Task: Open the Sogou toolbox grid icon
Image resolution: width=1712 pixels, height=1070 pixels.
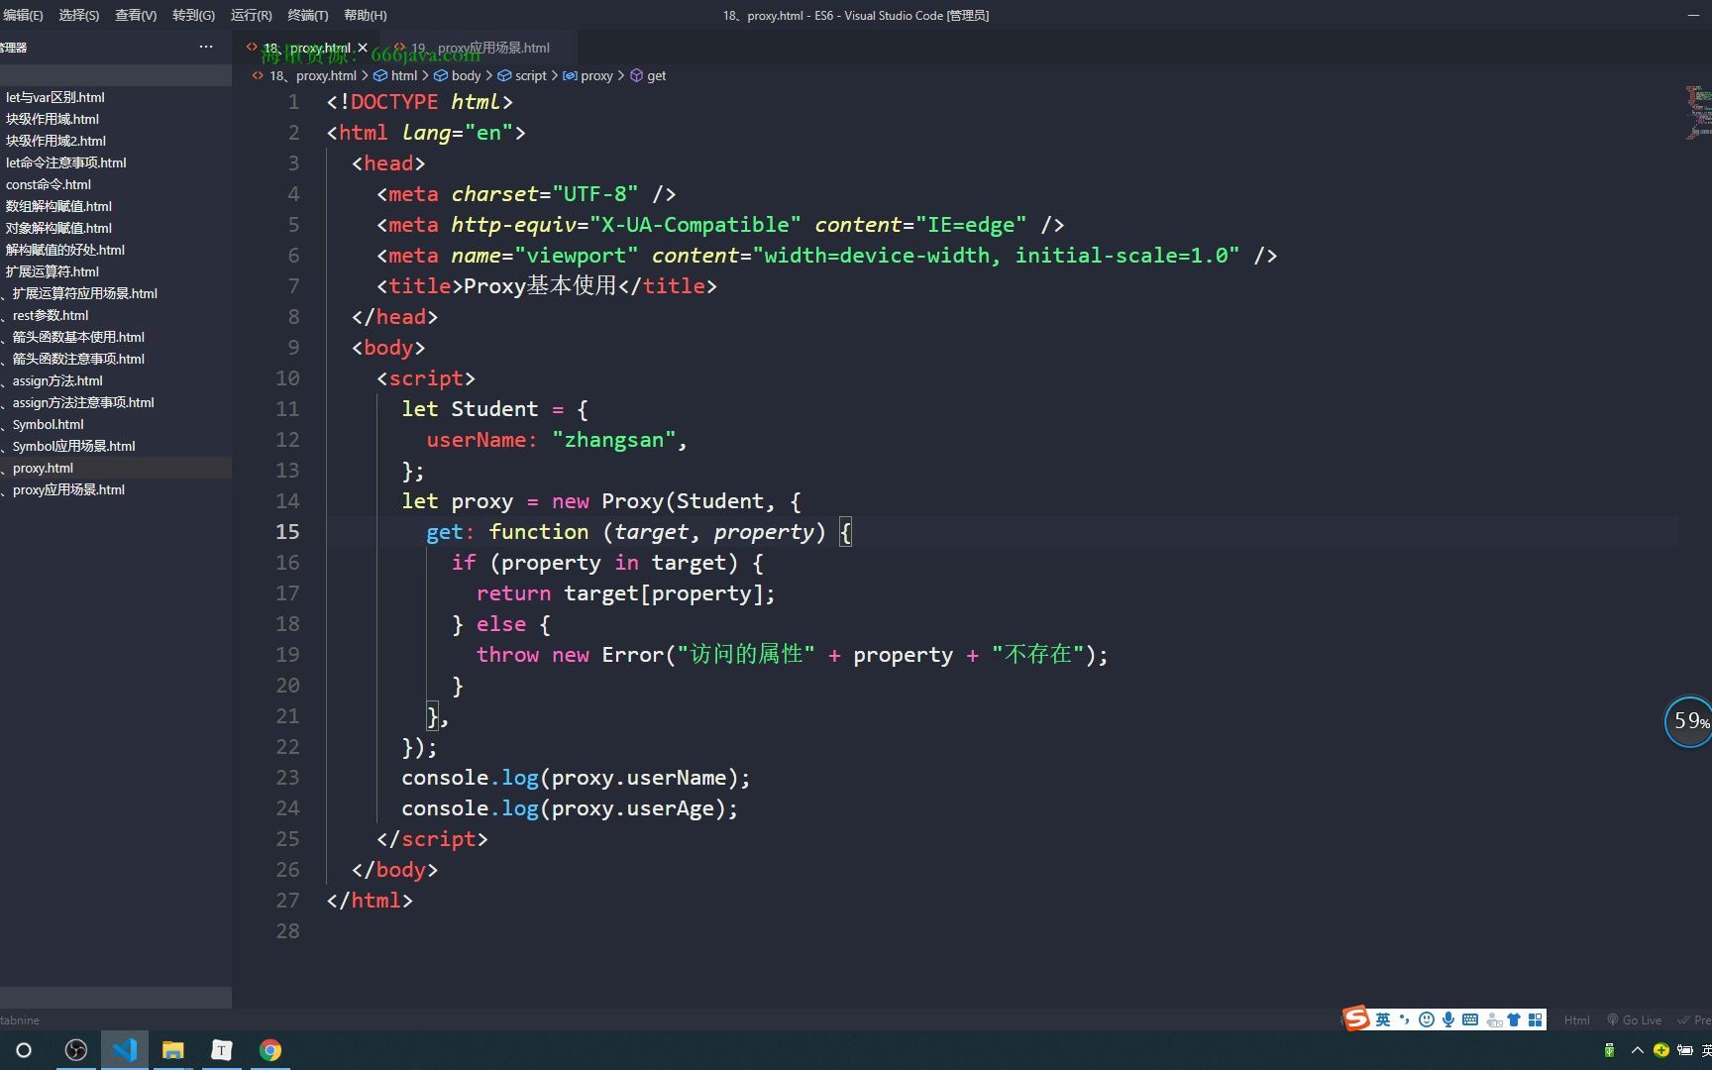Action: (x=1536, y=1019)
